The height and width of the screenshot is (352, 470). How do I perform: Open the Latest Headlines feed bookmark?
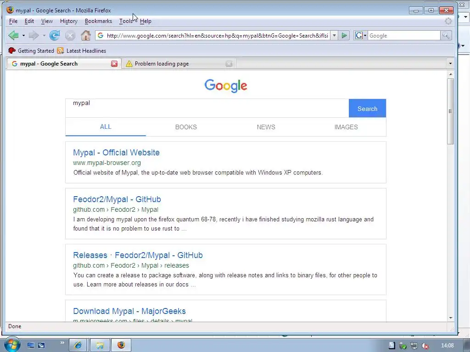click(x=82, y=50)
